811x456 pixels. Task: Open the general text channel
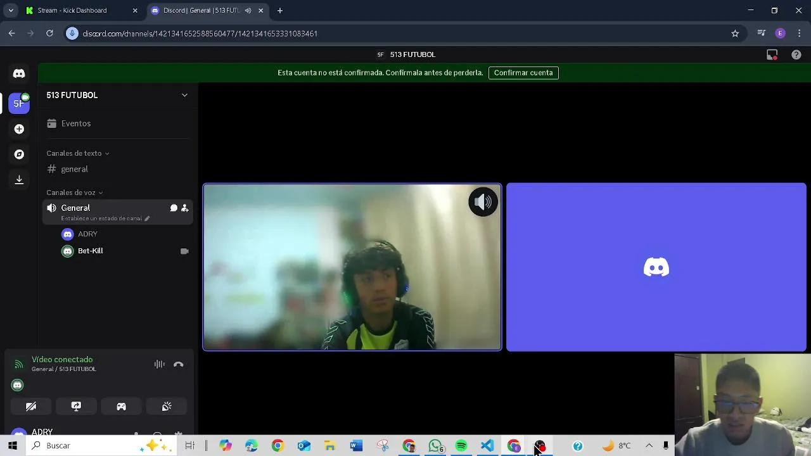pos(118,169)
